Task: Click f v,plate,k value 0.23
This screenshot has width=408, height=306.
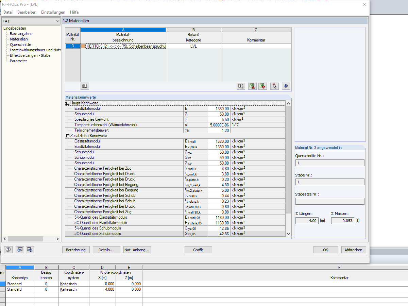Action: coord(219,201)
